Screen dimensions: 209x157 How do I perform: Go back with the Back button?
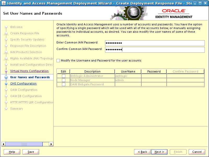142,152
